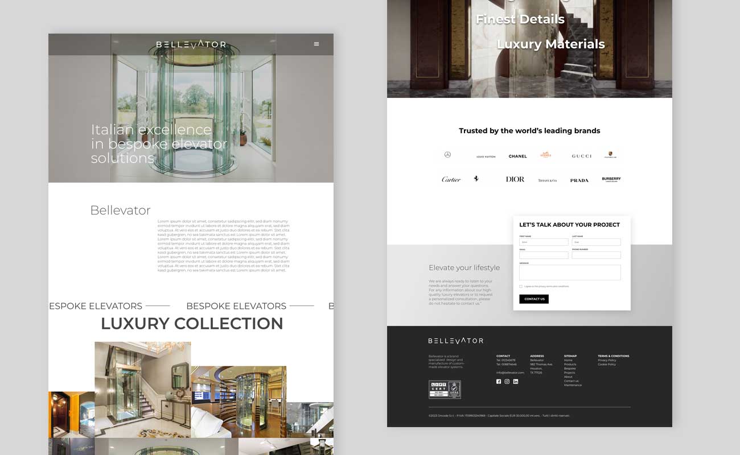The width and height of the screenshot is (740, 455).
Task: Click the Facebook icon in footer
Action: tap(499, 382)
